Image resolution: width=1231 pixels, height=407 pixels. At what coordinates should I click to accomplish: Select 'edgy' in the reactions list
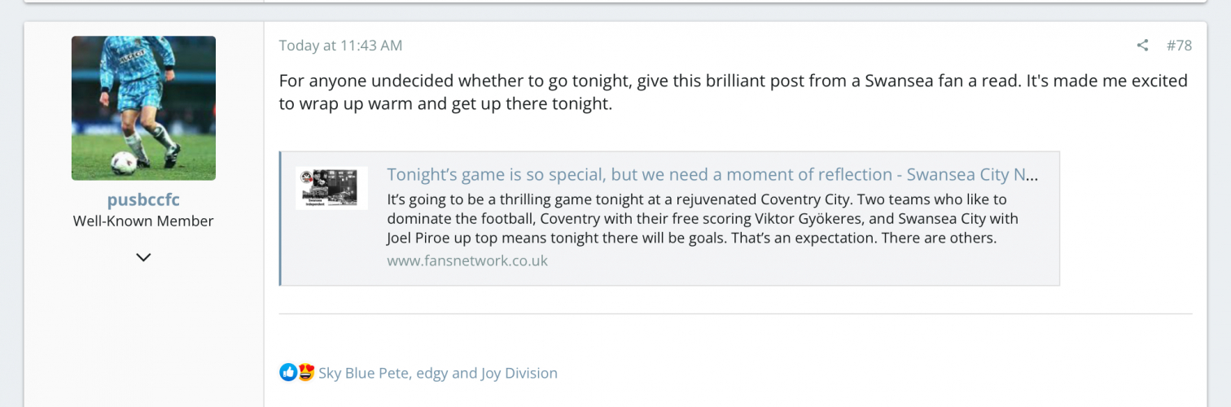click(432, 374)
